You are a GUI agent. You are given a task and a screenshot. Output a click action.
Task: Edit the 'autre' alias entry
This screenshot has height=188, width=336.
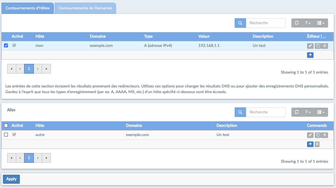(310, 135)
